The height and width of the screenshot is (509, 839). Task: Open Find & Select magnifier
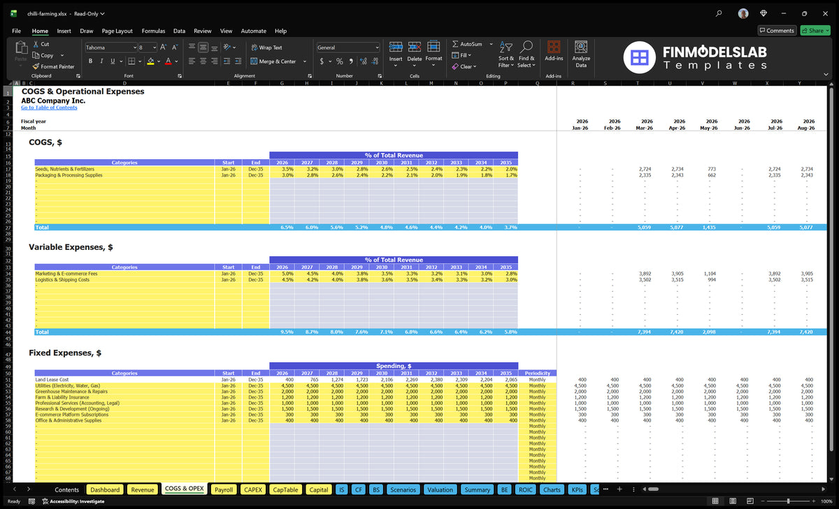[x=526, y=46]
